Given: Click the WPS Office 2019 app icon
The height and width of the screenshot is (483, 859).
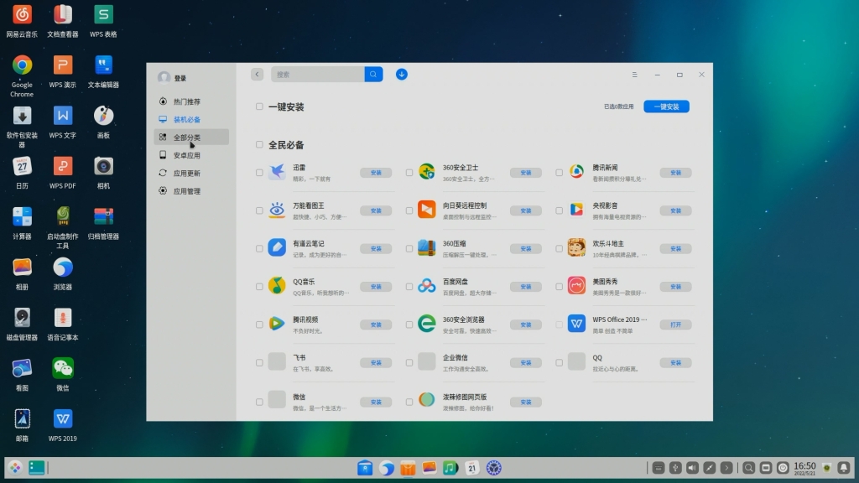Looking at the screenshot, I should click(576, 324).
